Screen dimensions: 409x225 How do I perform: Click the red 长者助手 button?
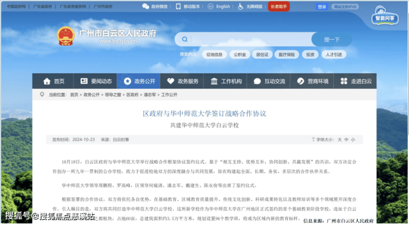279,7
